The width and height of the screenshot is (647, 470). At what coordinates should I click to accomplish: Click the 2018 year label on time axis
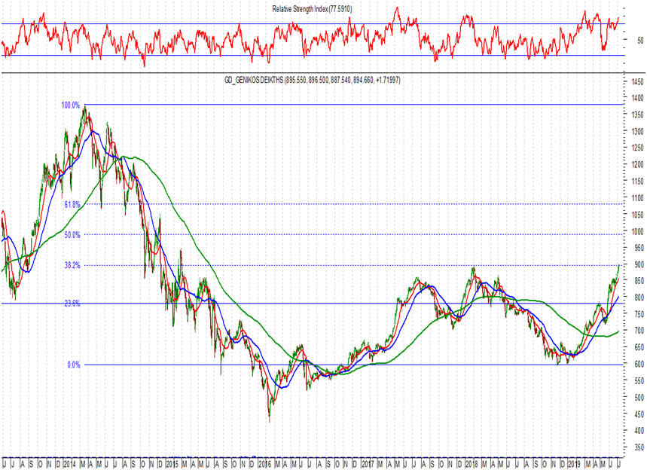(x=472, y=465)
